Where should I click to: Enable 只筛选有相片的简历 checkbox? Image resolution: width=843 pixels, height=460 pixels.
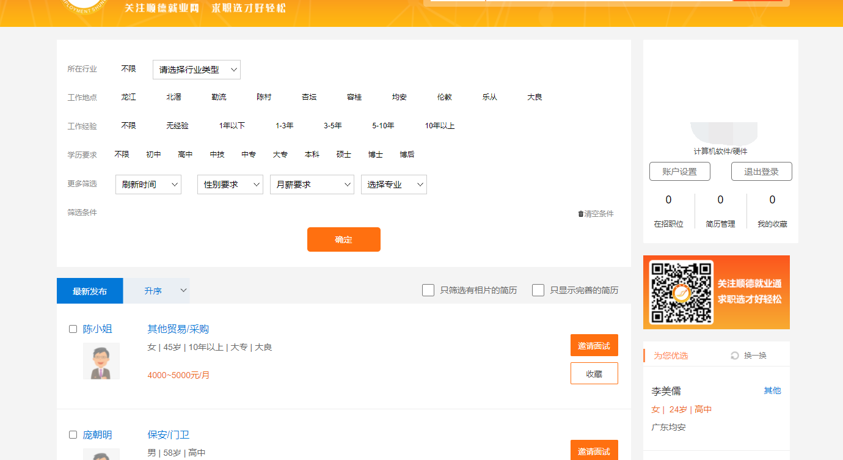point(428,290)
